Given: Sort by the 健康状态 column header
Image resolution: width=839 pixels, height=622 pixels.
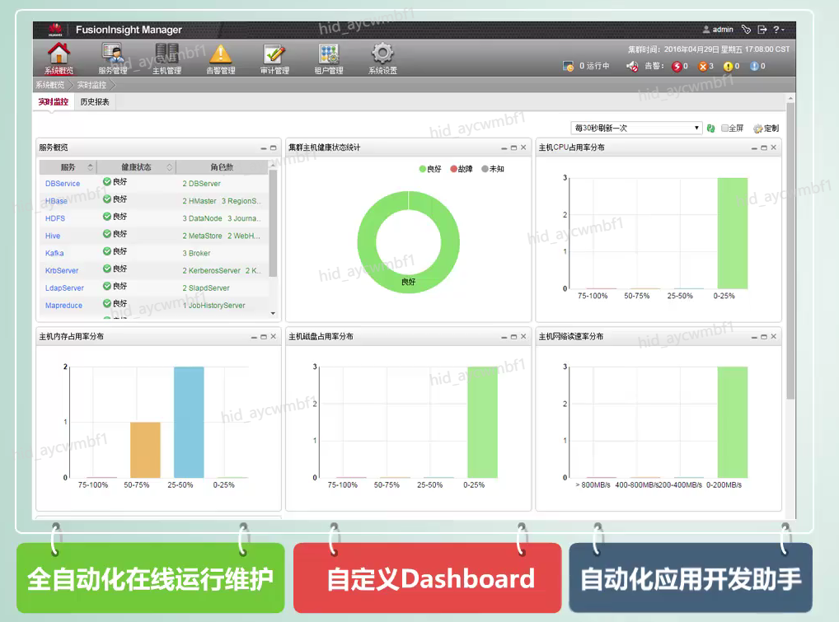Looking at the screenshot, I should pyautogui.click(x=136, y=167).
